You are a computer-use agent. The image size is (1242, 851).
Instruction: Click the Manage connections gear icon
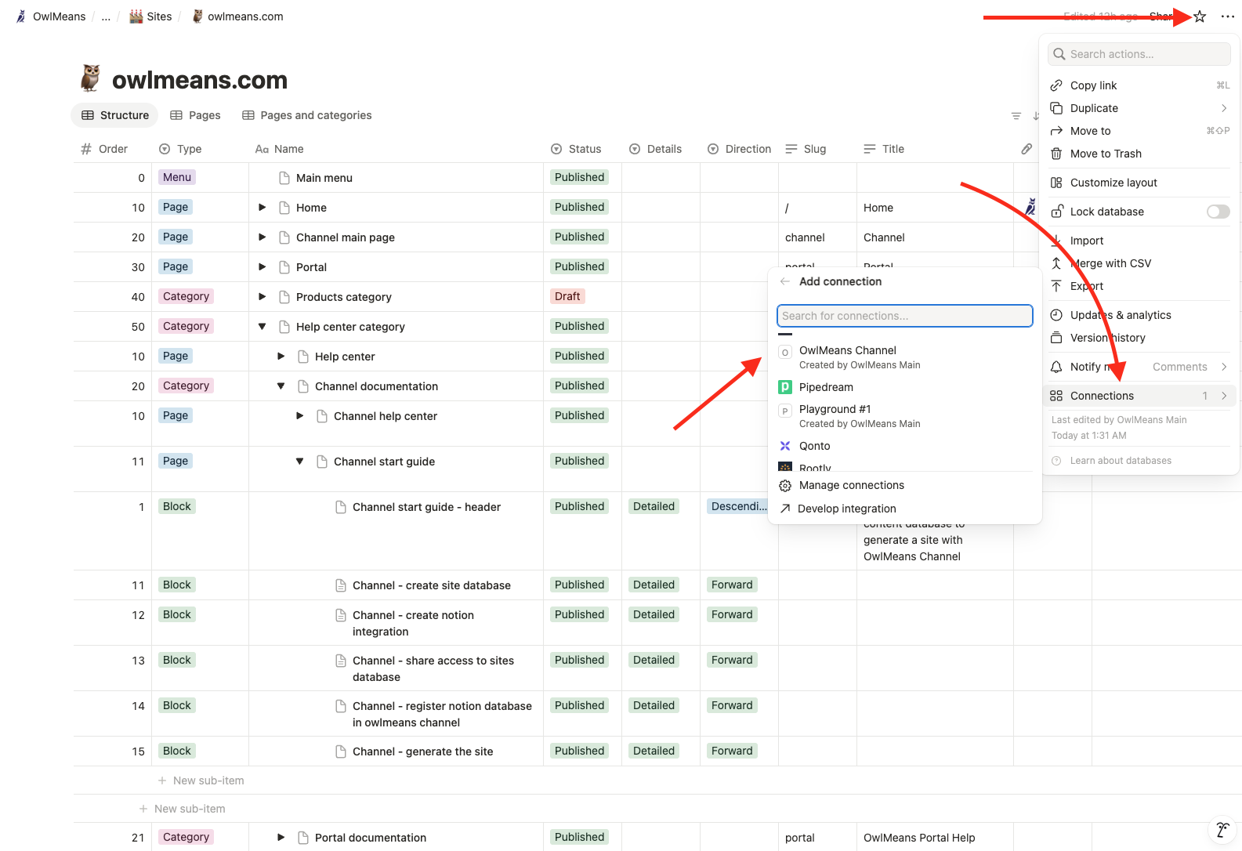[785, 486]
